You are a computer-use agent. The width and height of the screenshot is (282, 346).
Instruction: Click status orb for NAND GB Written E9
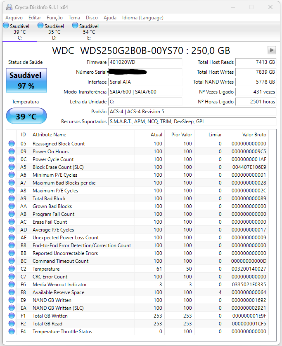coord(12,300)
